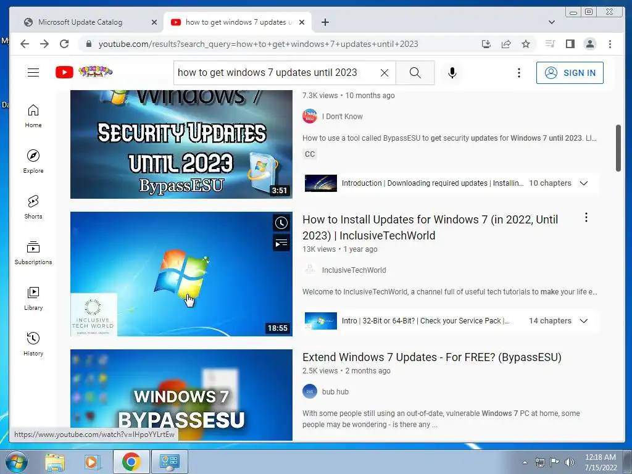
Task: Click the CC closed captions badge
Action: click(310, 154)
